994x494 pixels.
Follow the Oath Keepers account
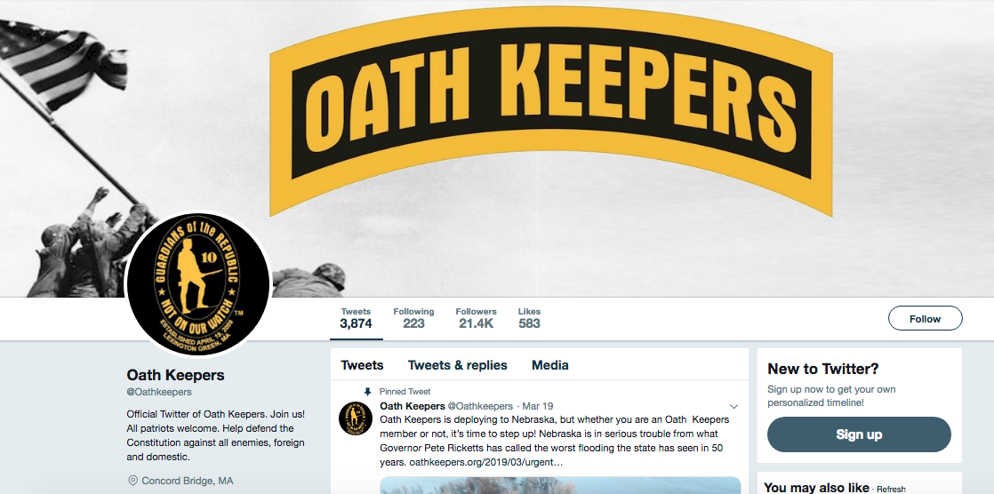pyautogui.click(x=925, y=319)
